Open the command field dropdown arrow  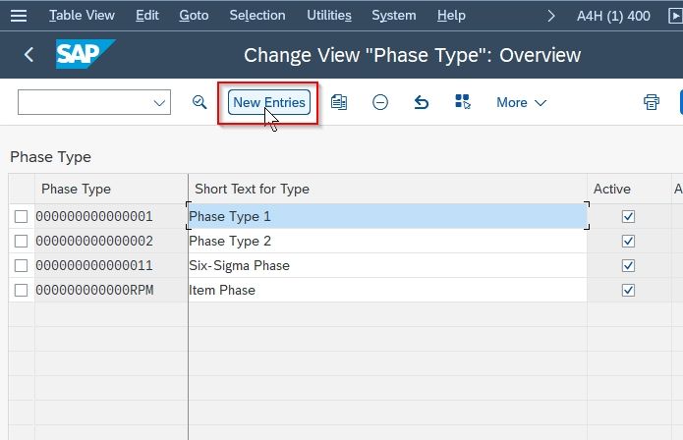coord(159,103)
